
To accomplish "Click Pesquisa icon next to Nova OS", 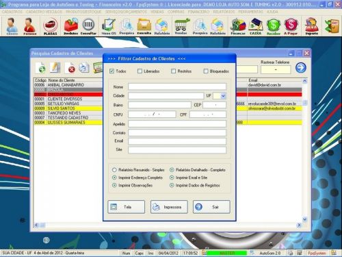I will point(127,27).
